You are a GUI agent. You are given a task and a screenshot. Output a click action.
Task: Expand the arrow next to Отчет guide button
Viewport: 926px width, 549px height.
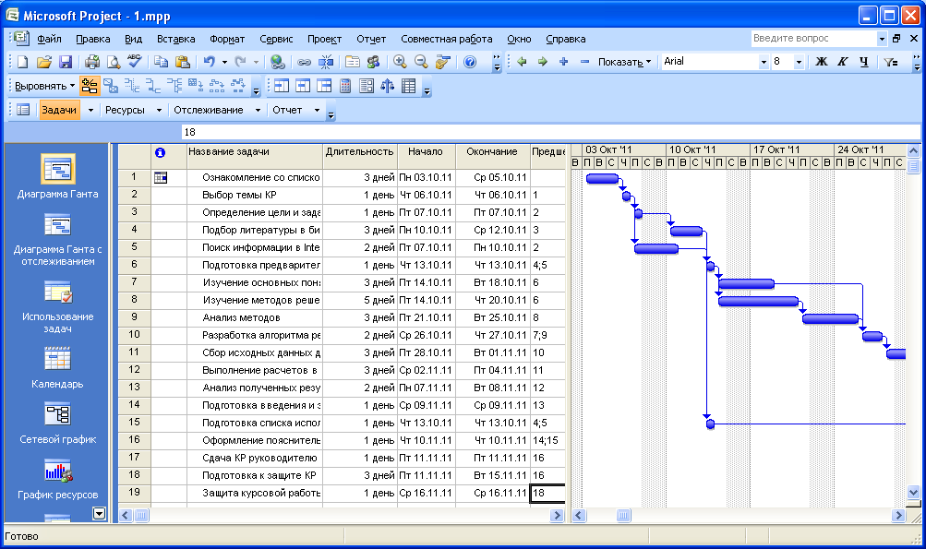[x=318, y=111]
